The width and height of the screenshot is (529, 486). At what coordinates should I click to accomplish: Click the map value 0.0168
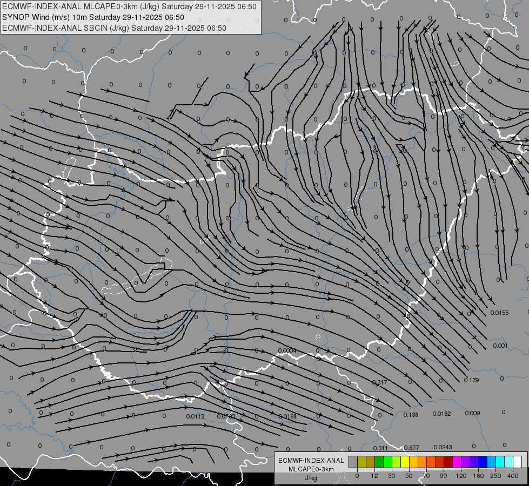(x=287, y=416)
